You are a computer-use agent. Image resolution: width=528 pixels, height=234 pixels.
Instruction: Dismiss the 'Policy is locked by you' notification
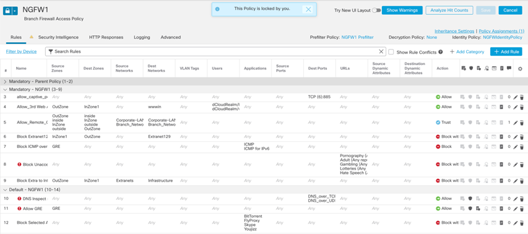(308, 9)
